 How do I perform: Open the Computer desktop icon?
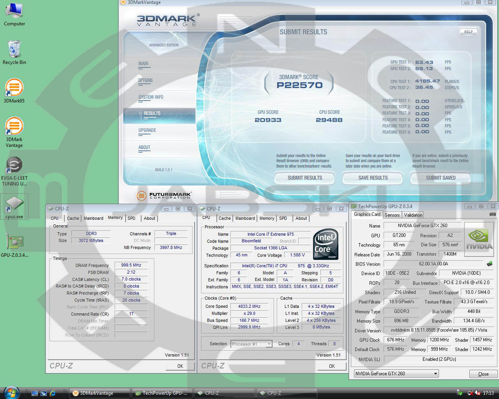[14, 14]
